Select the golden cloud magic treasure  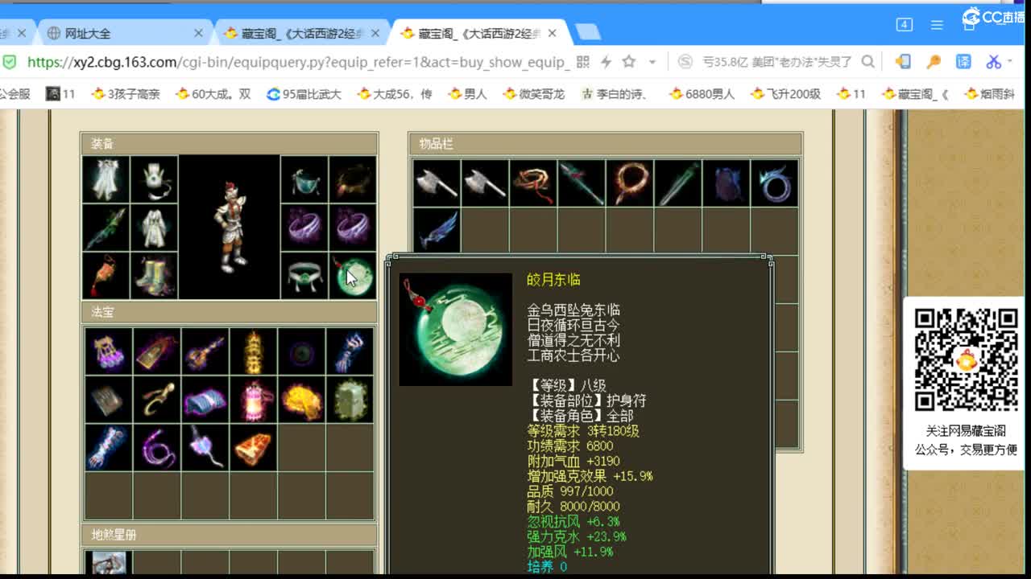click(302, 400)
